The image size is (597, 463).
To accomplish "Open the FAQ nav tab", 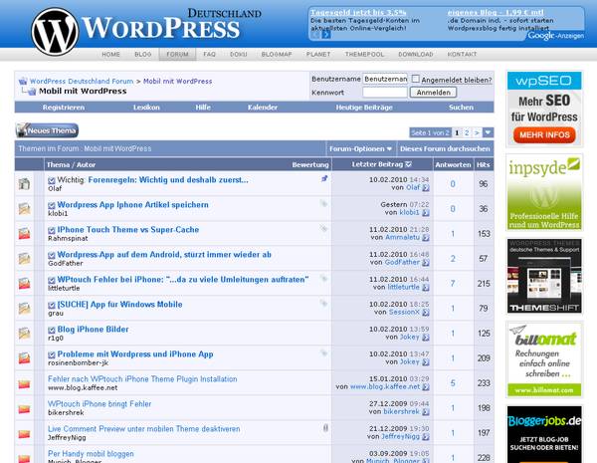I will [x=209, y=54].
